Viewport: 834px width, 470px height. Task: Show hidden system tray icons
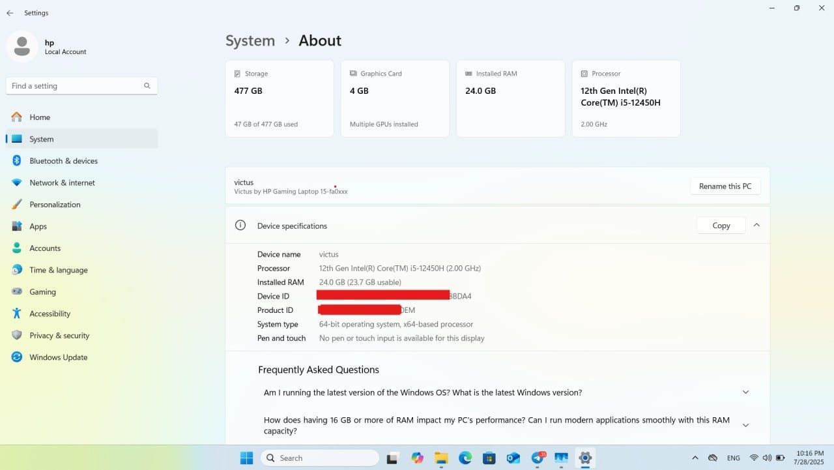coord(695,458)
